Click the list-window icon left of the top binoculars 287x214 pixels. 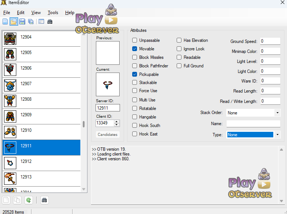[41, 21]
